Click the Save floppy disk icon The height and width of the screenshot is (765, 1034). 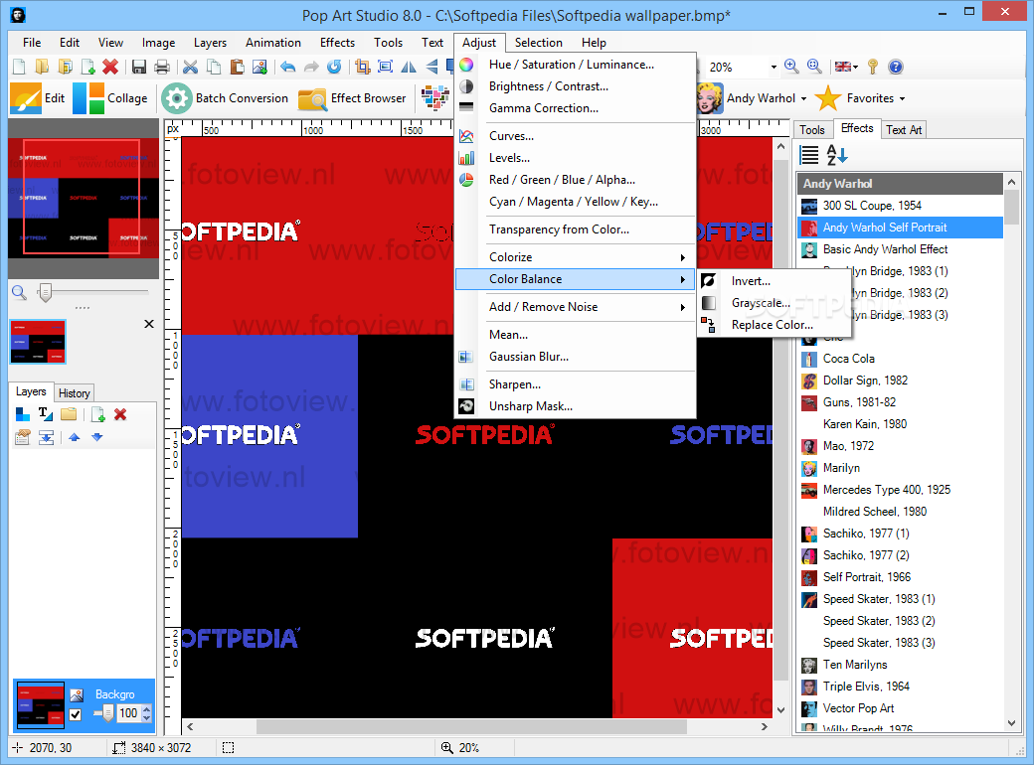(x=139, y=67)
